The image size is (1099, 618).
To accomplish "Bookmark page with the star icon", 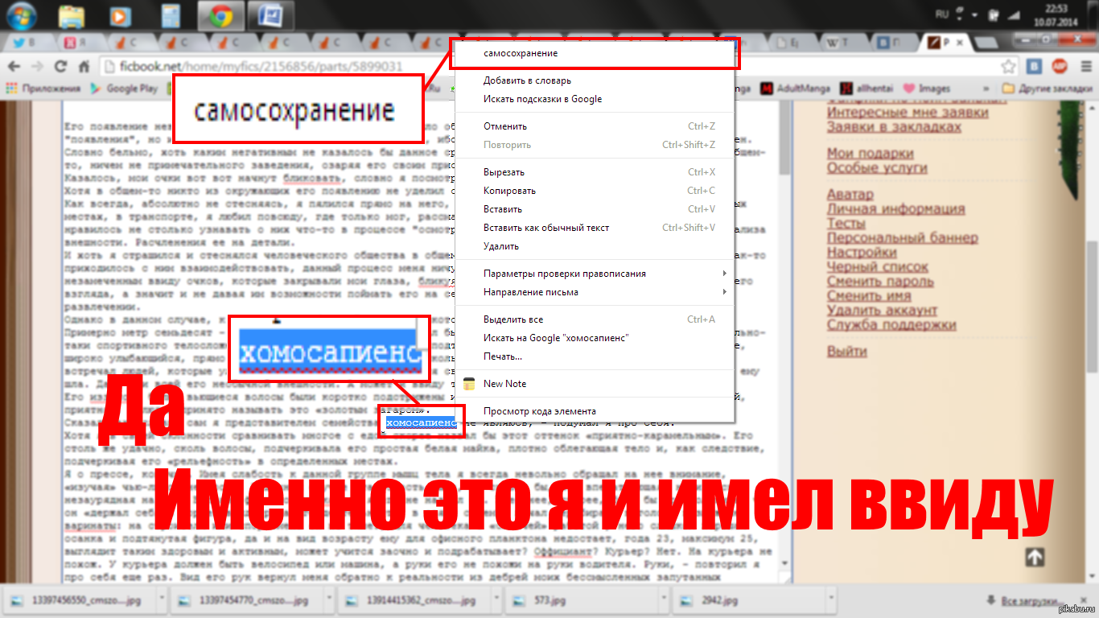I will pyautogui.click(x=1008, y=67).
